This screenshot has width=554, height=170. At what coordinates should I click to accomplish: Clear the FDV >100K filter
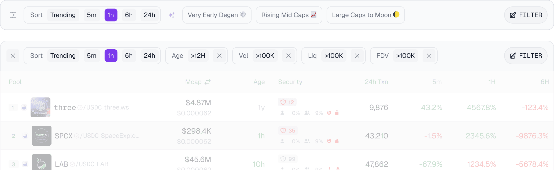[x=429, y=56]
